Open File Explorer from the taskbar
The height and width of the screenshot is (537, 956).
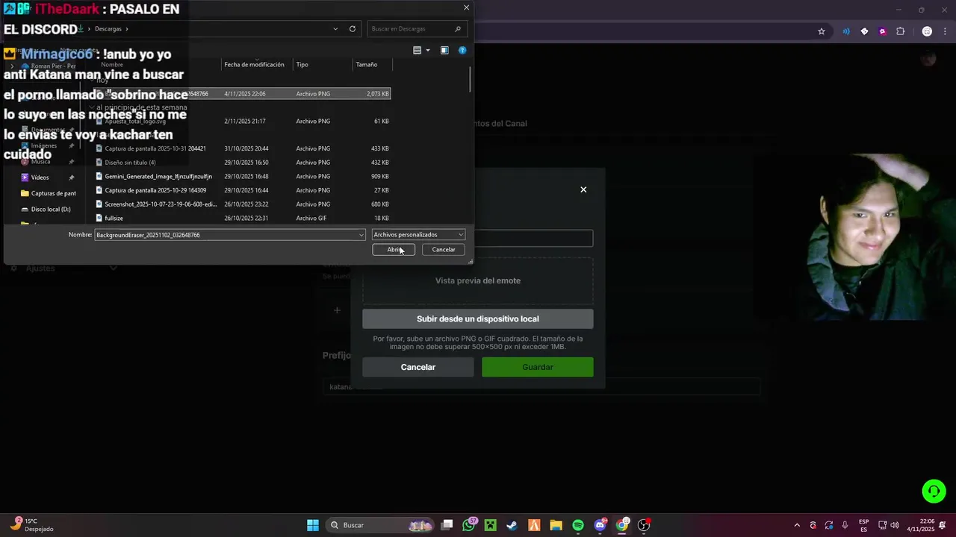[556, 525]
